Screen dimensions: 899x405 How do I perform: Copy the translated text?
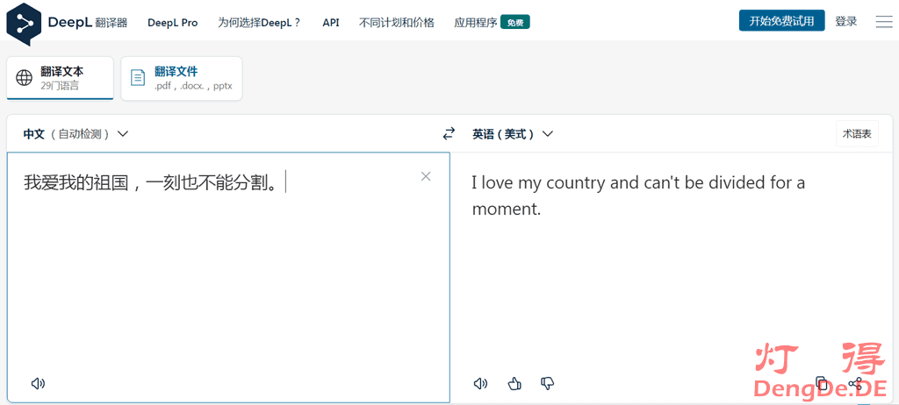822,383
